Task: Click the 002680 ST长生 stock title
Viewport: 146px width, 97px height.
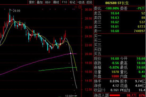Action: [x=117, y=3]
